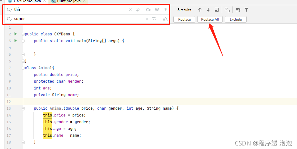
Task: Click 'protected char gender;' declaration
Action: pyautogui.click(x=58, y=81)
